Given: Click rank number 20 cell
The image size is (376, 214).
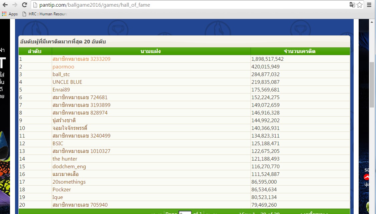Looking at the screenshot, I should coord(35,205).
